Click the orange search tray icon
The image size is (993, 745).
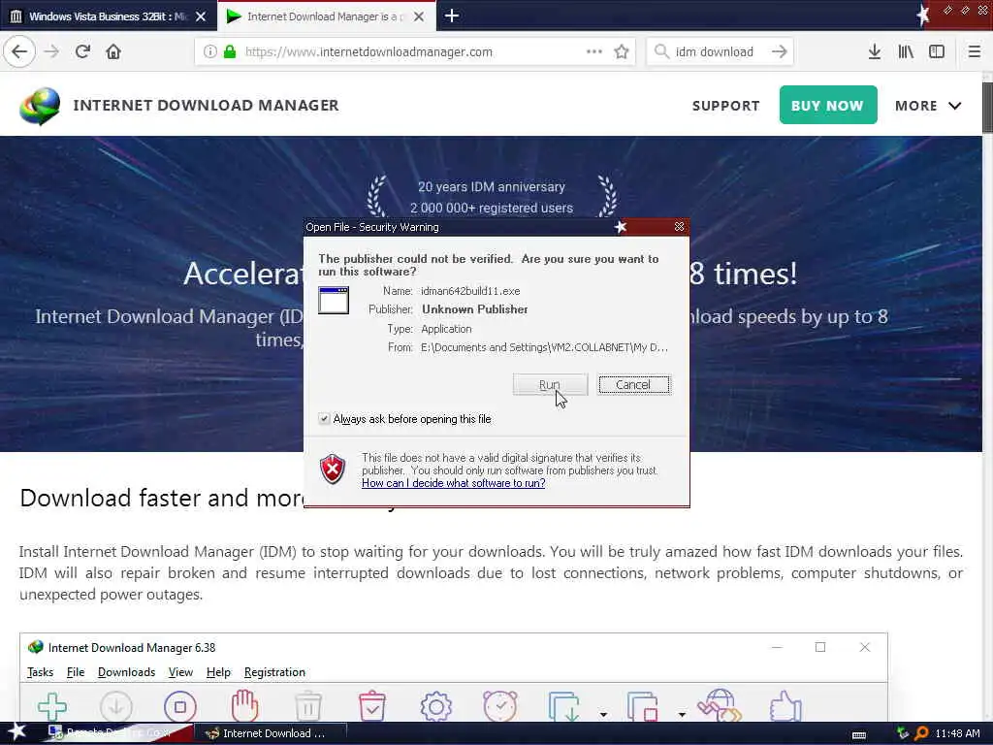[921, 733]
